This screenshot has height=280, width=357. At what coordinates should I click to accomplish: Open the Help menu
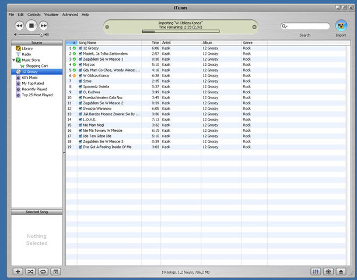[x=85, y=15]
